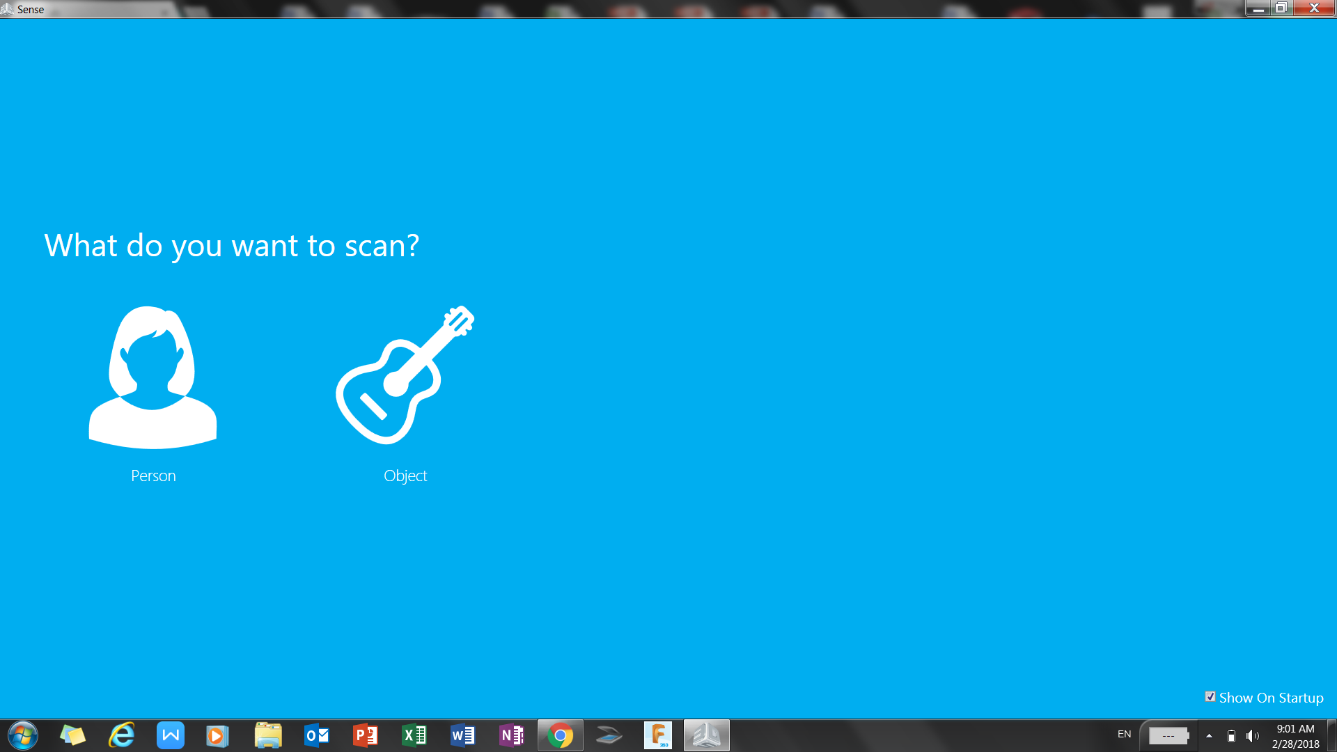Open the scanner app in taskbar
1337x752 pixels.
tap(609, 735)
